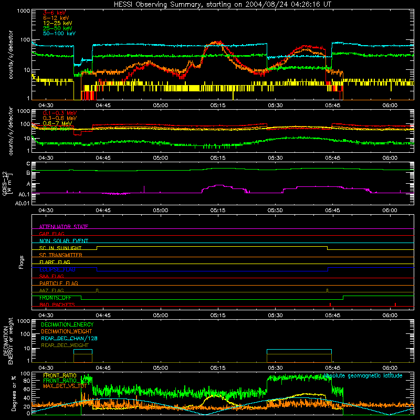
Task: Click the GOES-12 axis label
Action: point(5,184)
